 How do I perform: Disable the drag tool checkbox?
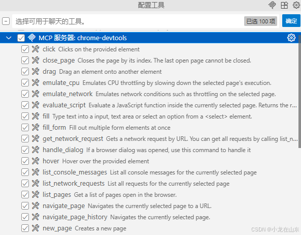tap(25, 71)
